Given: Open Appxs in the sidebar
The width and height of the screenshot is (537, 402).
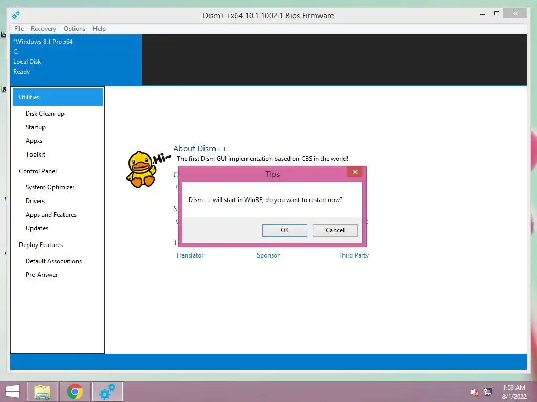Looking at the screenshot, I should tap(34, 141).
